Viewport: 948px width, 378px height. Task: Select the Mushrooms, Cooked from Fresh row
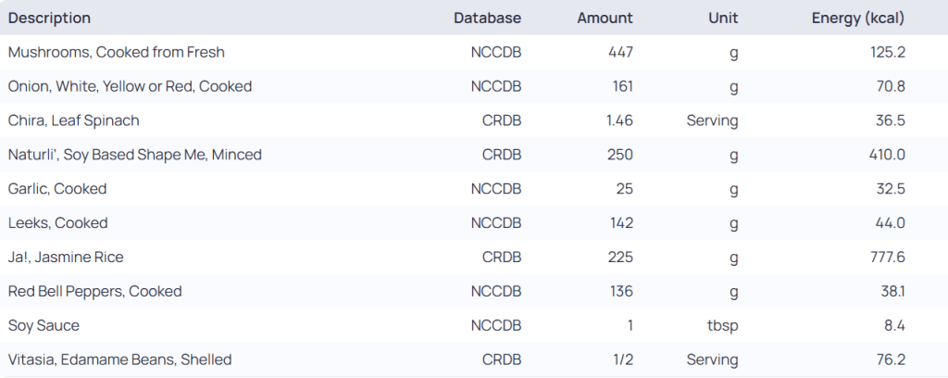coord(117,52)
